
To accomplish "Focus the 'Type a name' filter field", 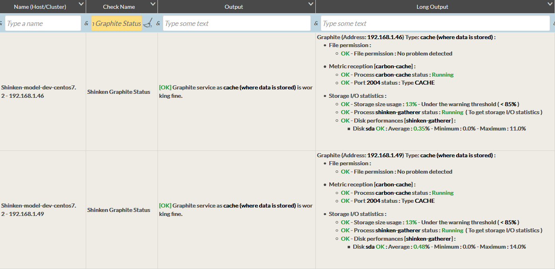I will pos(43,24).
